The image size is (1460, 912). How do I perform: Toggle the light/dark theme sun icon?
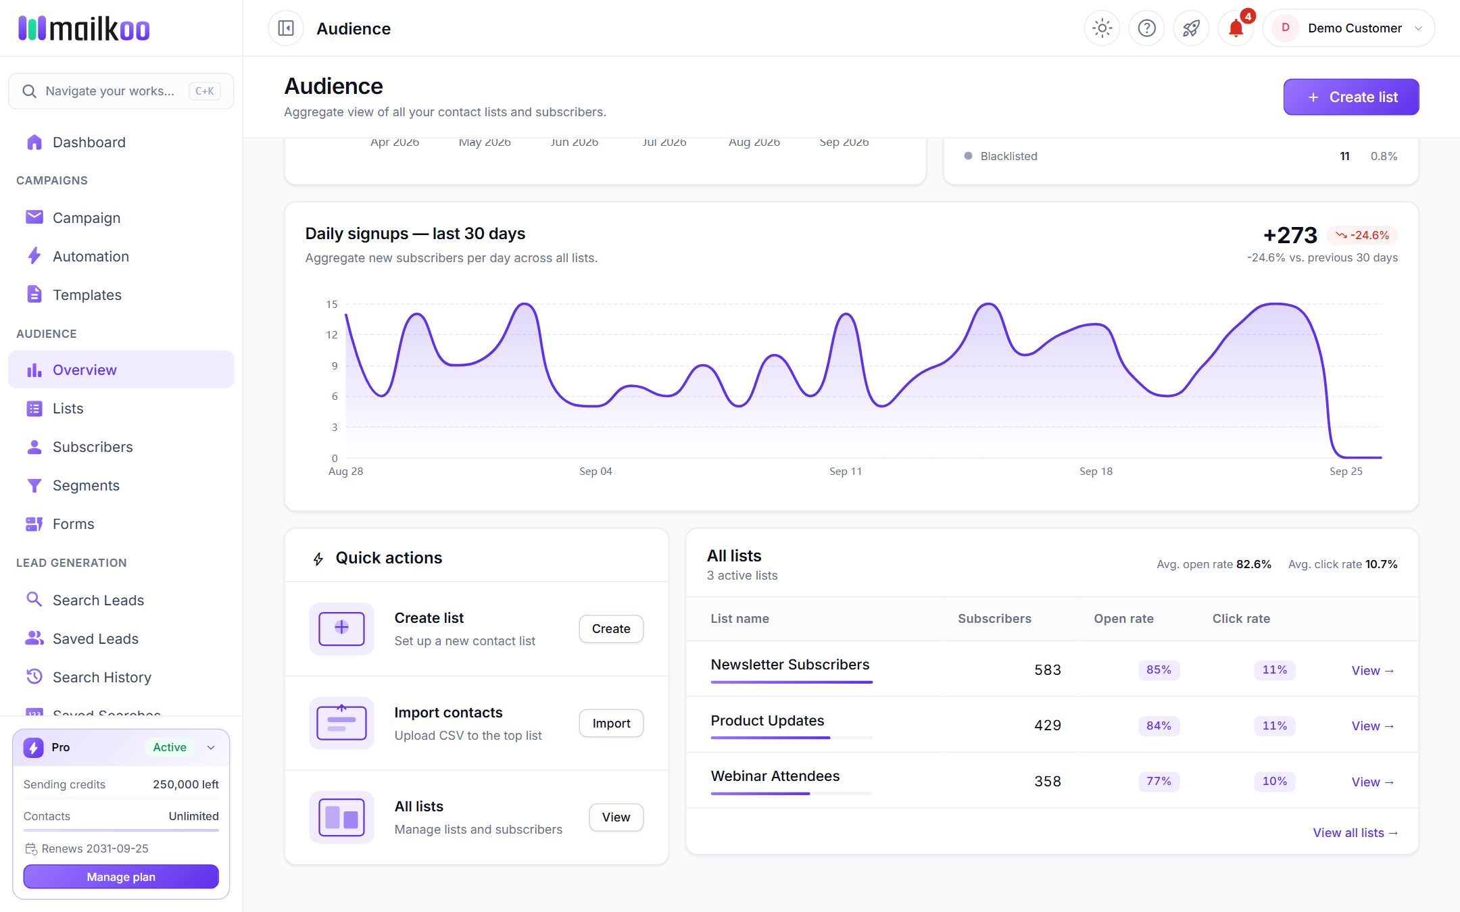(x=1102, y=28)
